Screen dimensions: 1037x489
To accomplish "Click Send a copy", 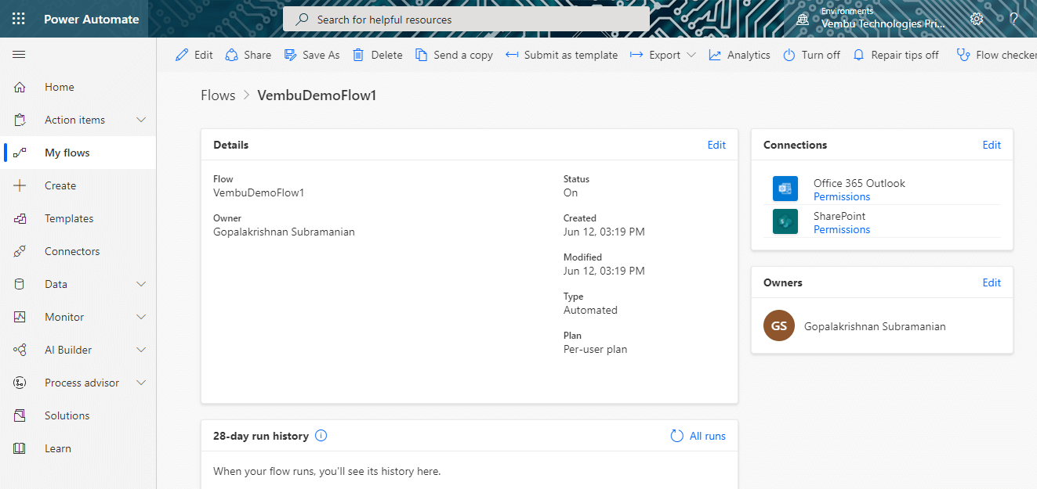I will point(454,55).
